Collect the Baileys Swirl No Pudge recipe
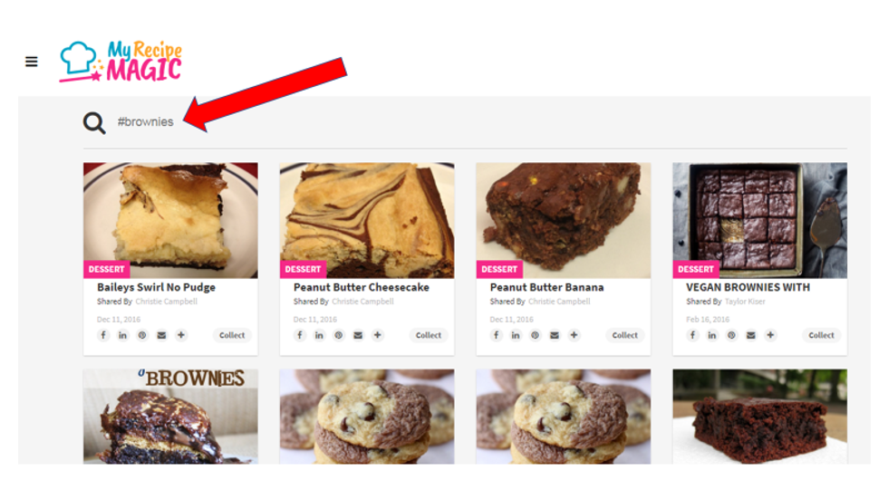The height and width of the screenshot is (499, 888). [232, 335]
